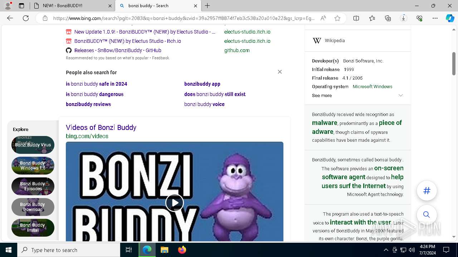Play the Bonzi Buddy video
Viewport: 458px width, 257px height.
175,203
